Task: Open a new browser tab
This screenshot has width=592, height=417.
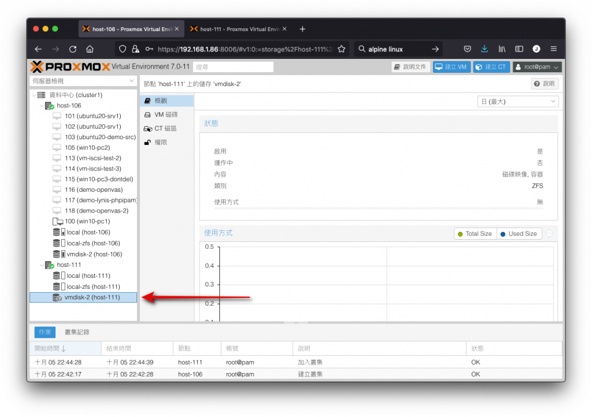Action: (x=302, y=29)
